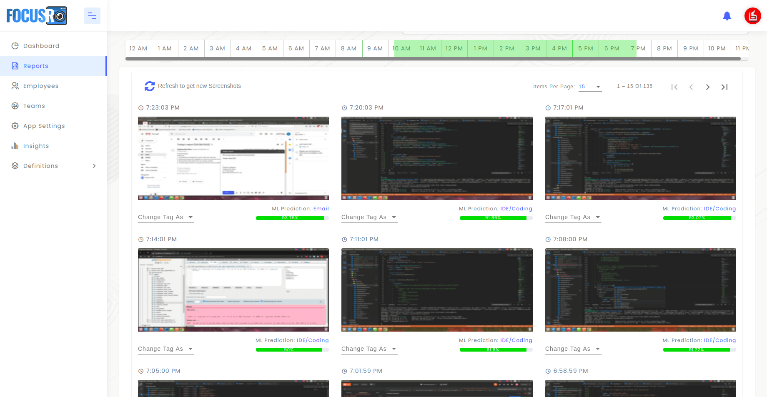This screenshot has height=397, width=767.
Task: Open Change Tag As for 7:23:03 PM
Action: point(165,217)
